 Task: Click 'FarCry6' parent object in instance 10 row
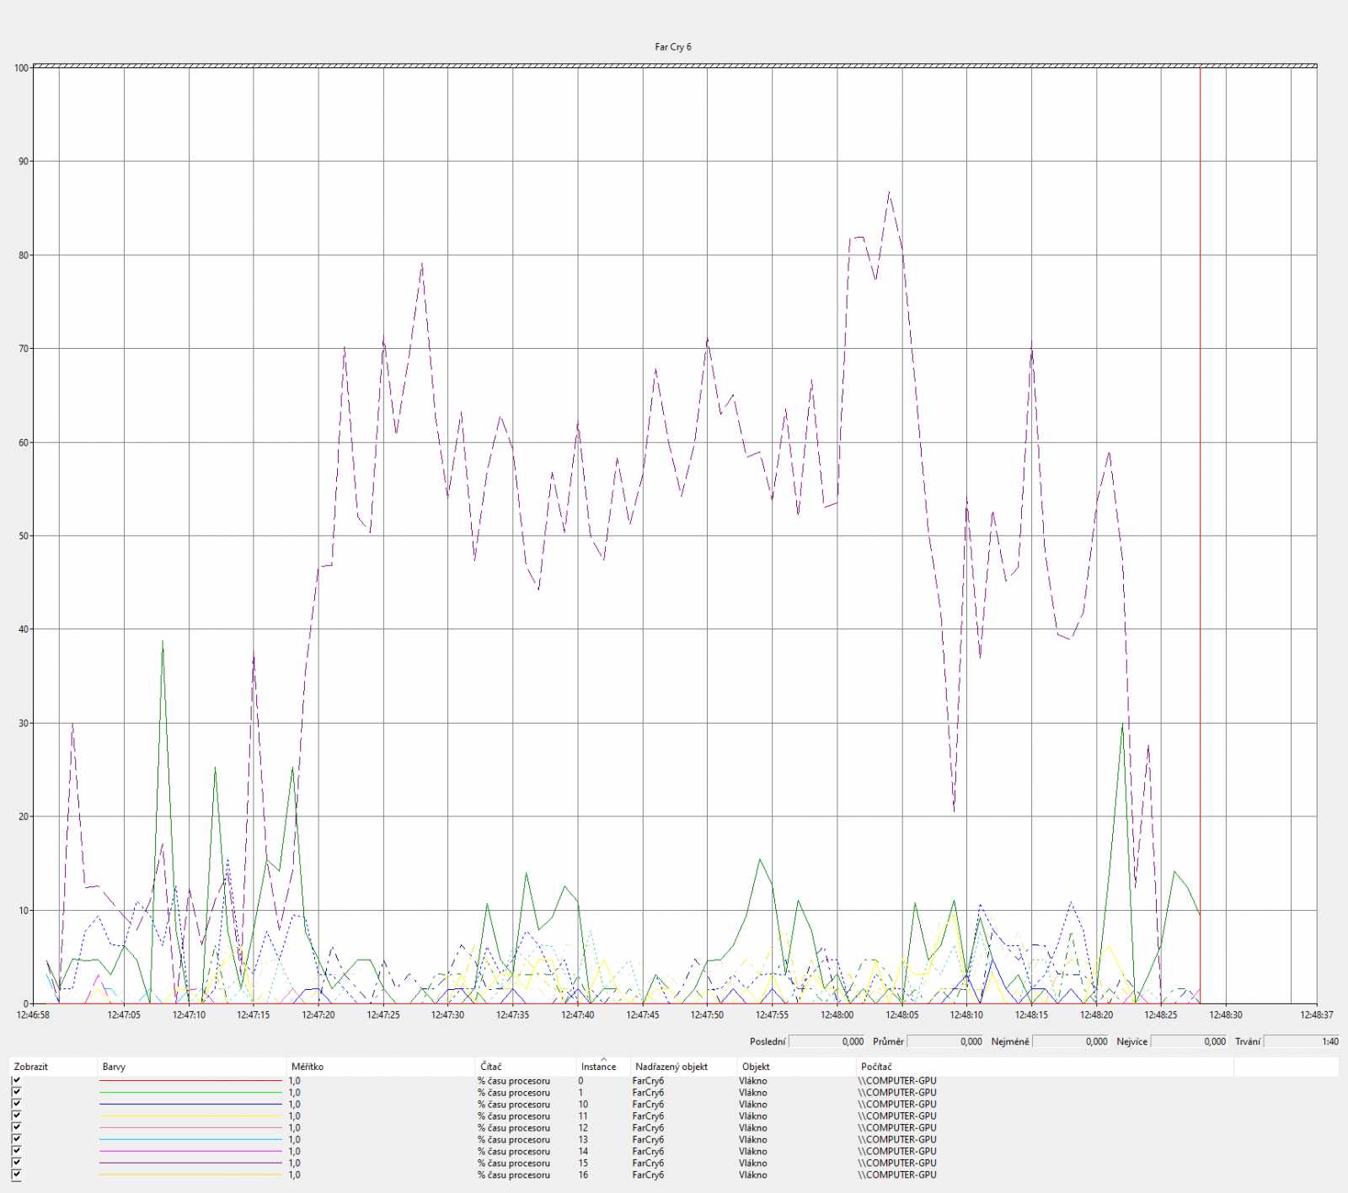[x=648, y=1104]
